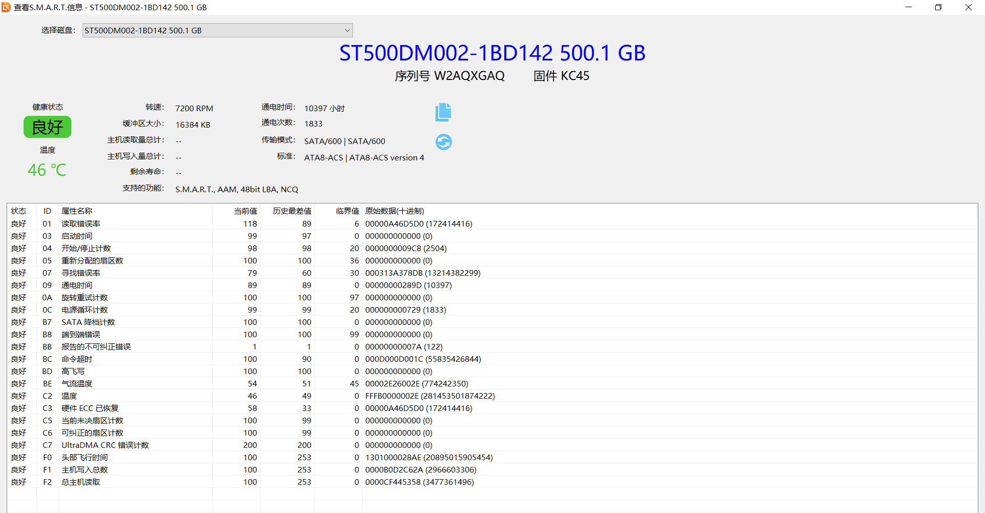The image size is (985, 513).
Task: Click the 7200 RPM rotation speed value
Action: (194, 109)
